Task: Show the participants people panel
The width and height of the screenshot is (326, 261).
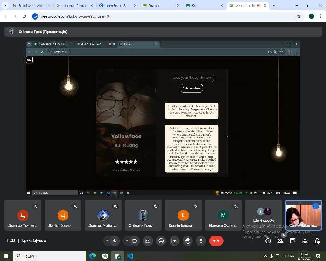Action: click(280, 241)
